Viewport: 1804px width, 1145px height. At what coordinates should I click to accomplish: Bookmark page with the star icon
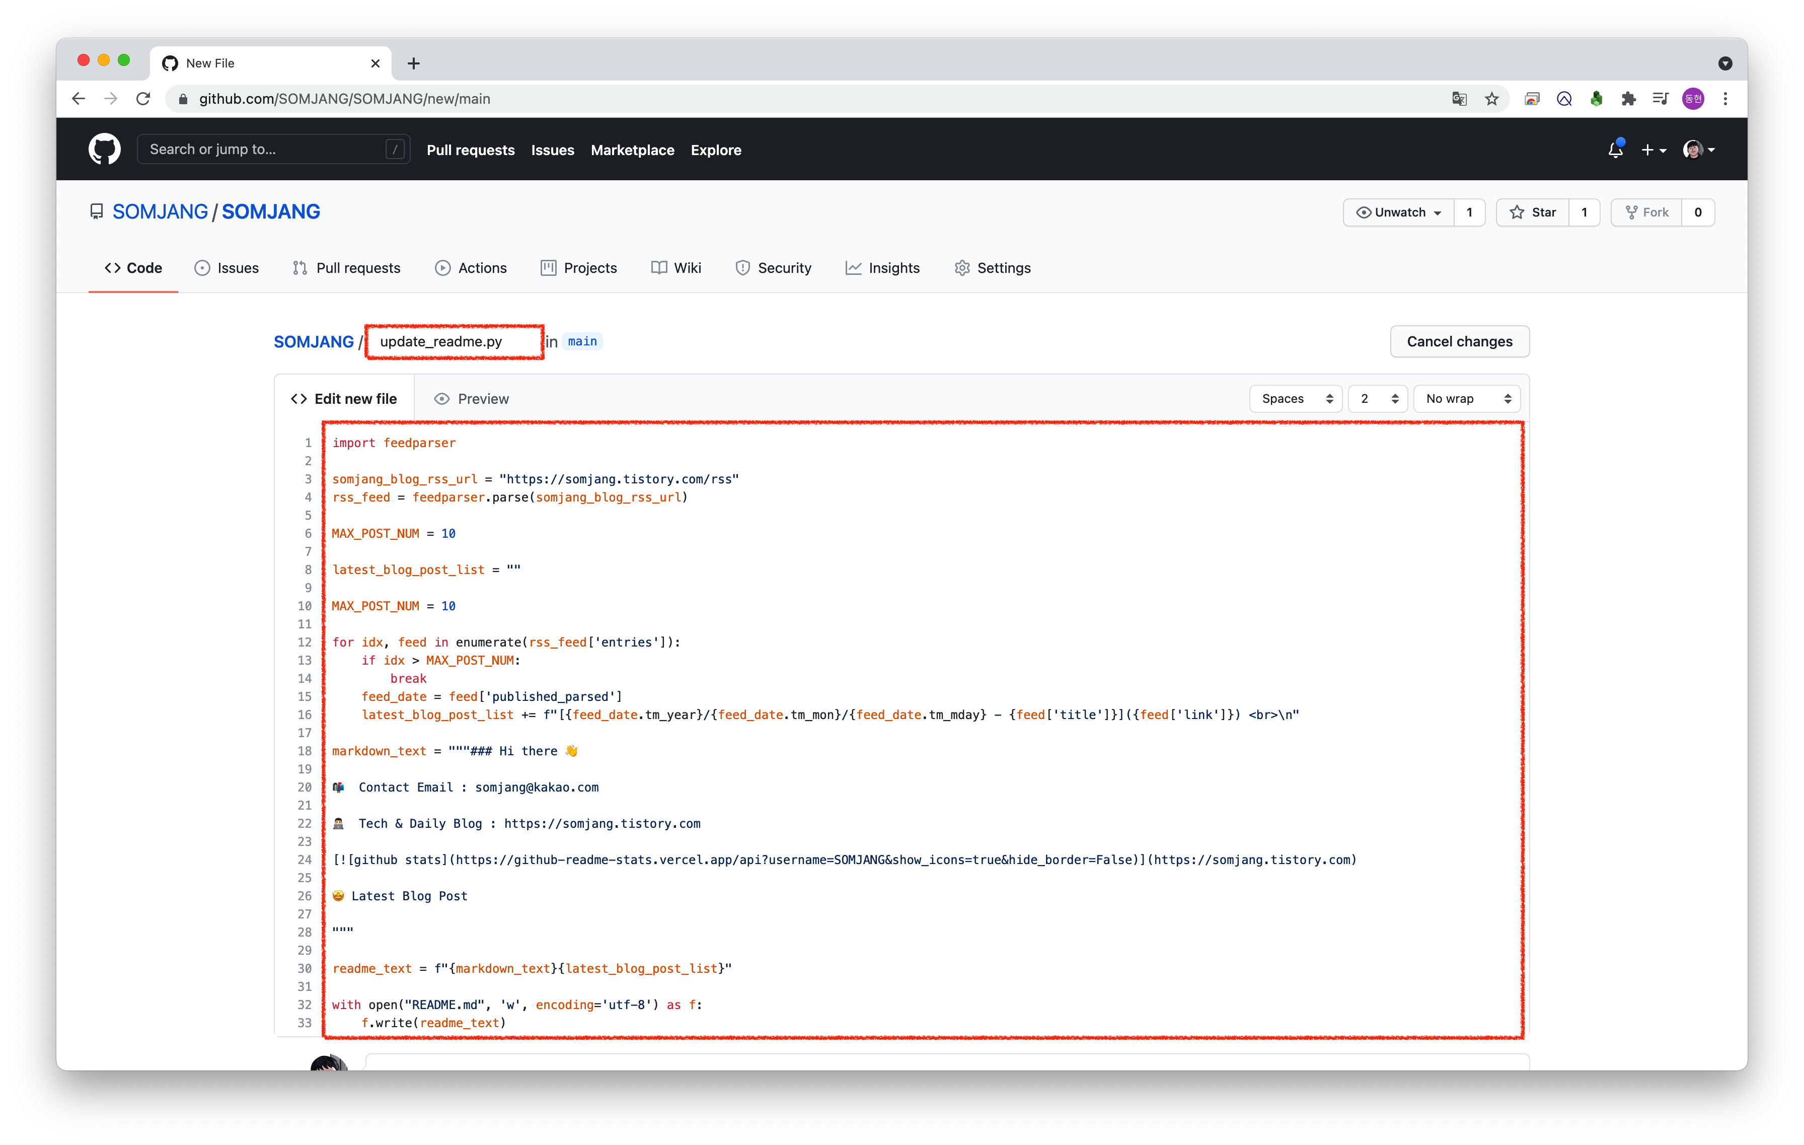coord(1491,99)
